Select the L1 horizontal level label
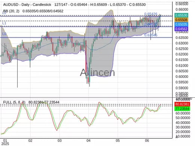Image resolution: width=195 pixels, height=146 pixels. tap(4, 23)
